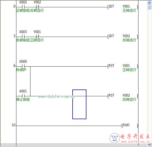Screen dimensions: 152x147
Task: Click the X002 forward button contact
Action: point(23,7)
